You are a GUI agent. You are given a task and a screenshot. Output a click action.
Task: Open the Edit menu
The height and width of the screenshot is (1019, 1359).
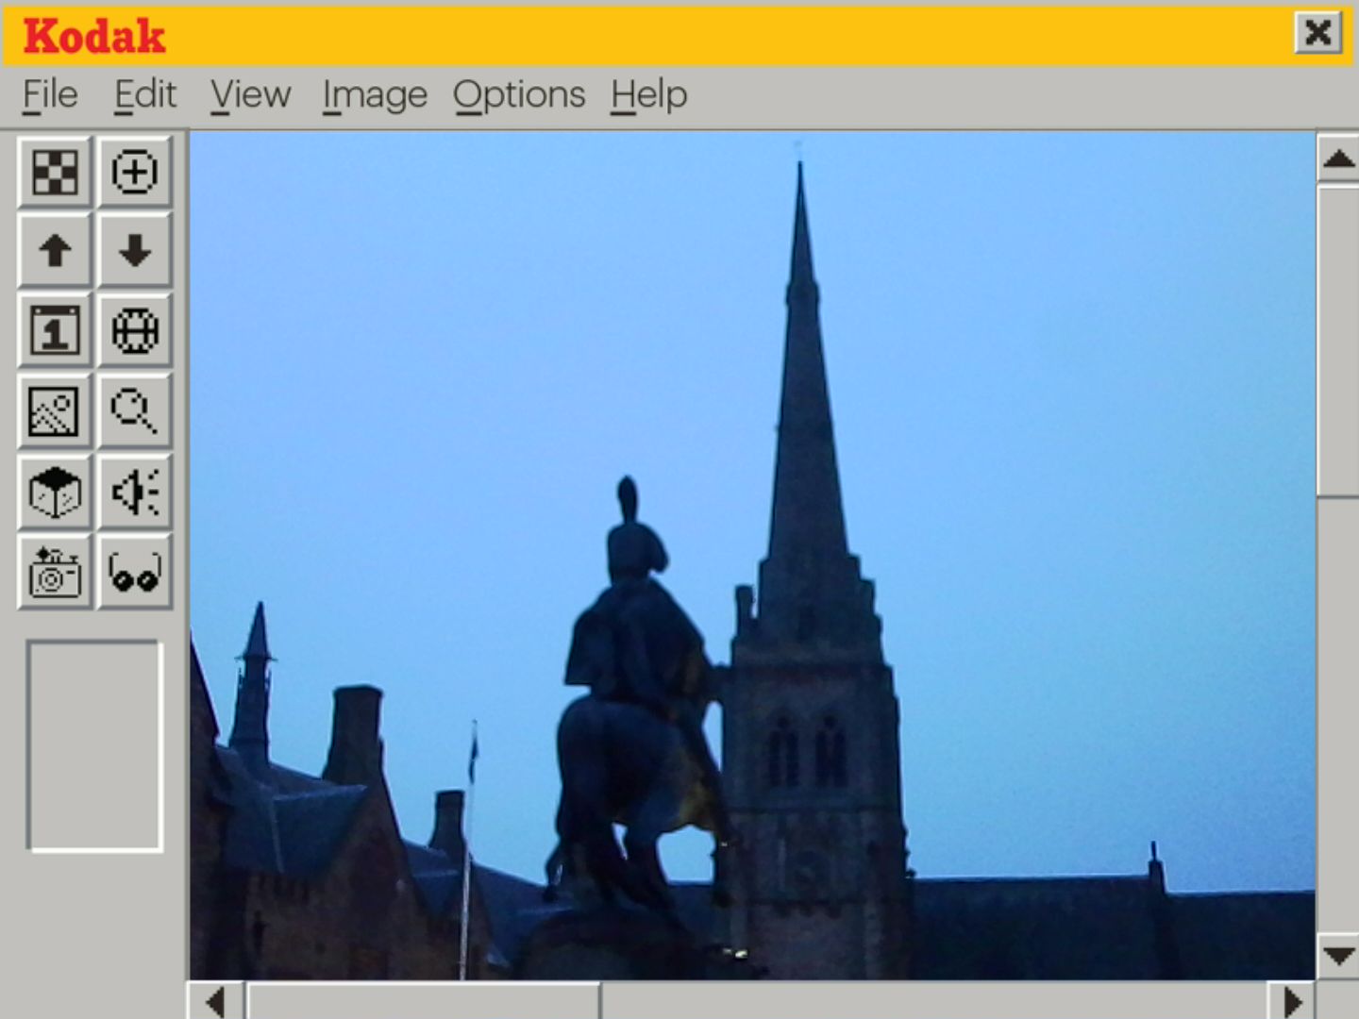[145, 95]
